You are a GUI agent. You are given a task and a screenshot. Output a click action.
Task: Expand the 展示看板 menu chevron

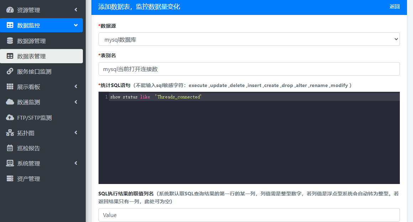click(x=76, y=86)
